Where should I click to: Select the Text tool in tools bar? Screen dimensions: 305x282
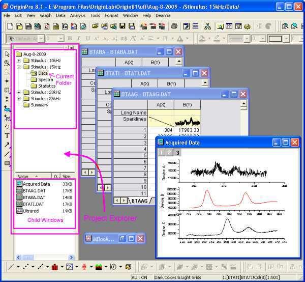pyautogui.click(x=7, y=135)
